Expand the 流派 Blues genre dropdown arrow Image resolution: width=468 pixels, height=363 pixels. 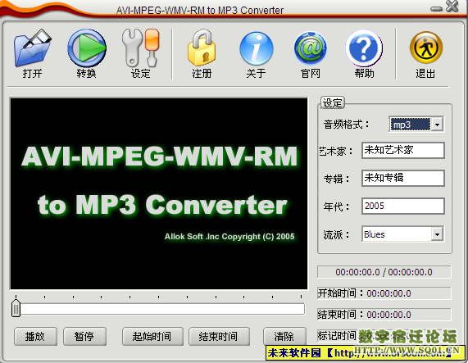coord(437,234)
